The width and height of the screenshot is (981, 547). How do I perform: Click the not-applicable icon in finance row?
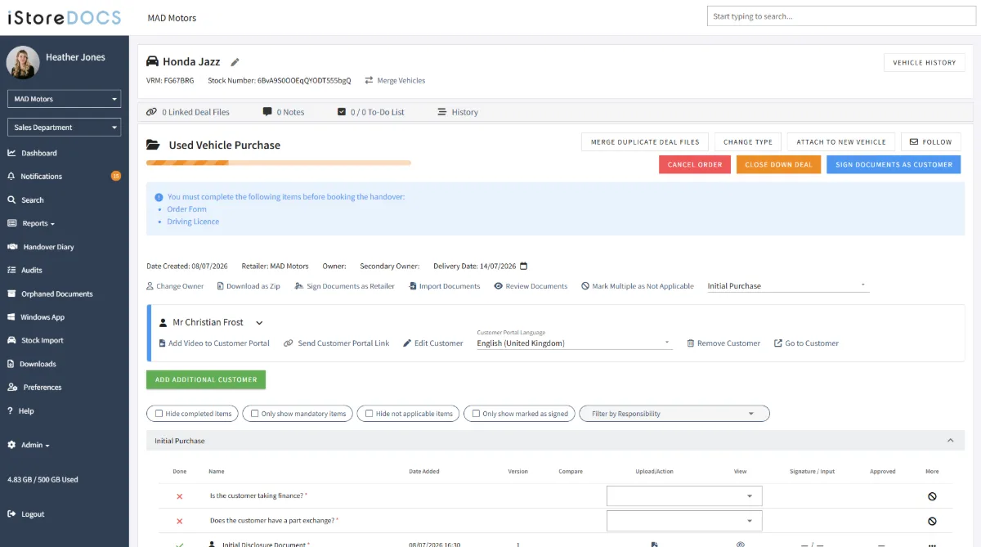click(x=932, y=496)
